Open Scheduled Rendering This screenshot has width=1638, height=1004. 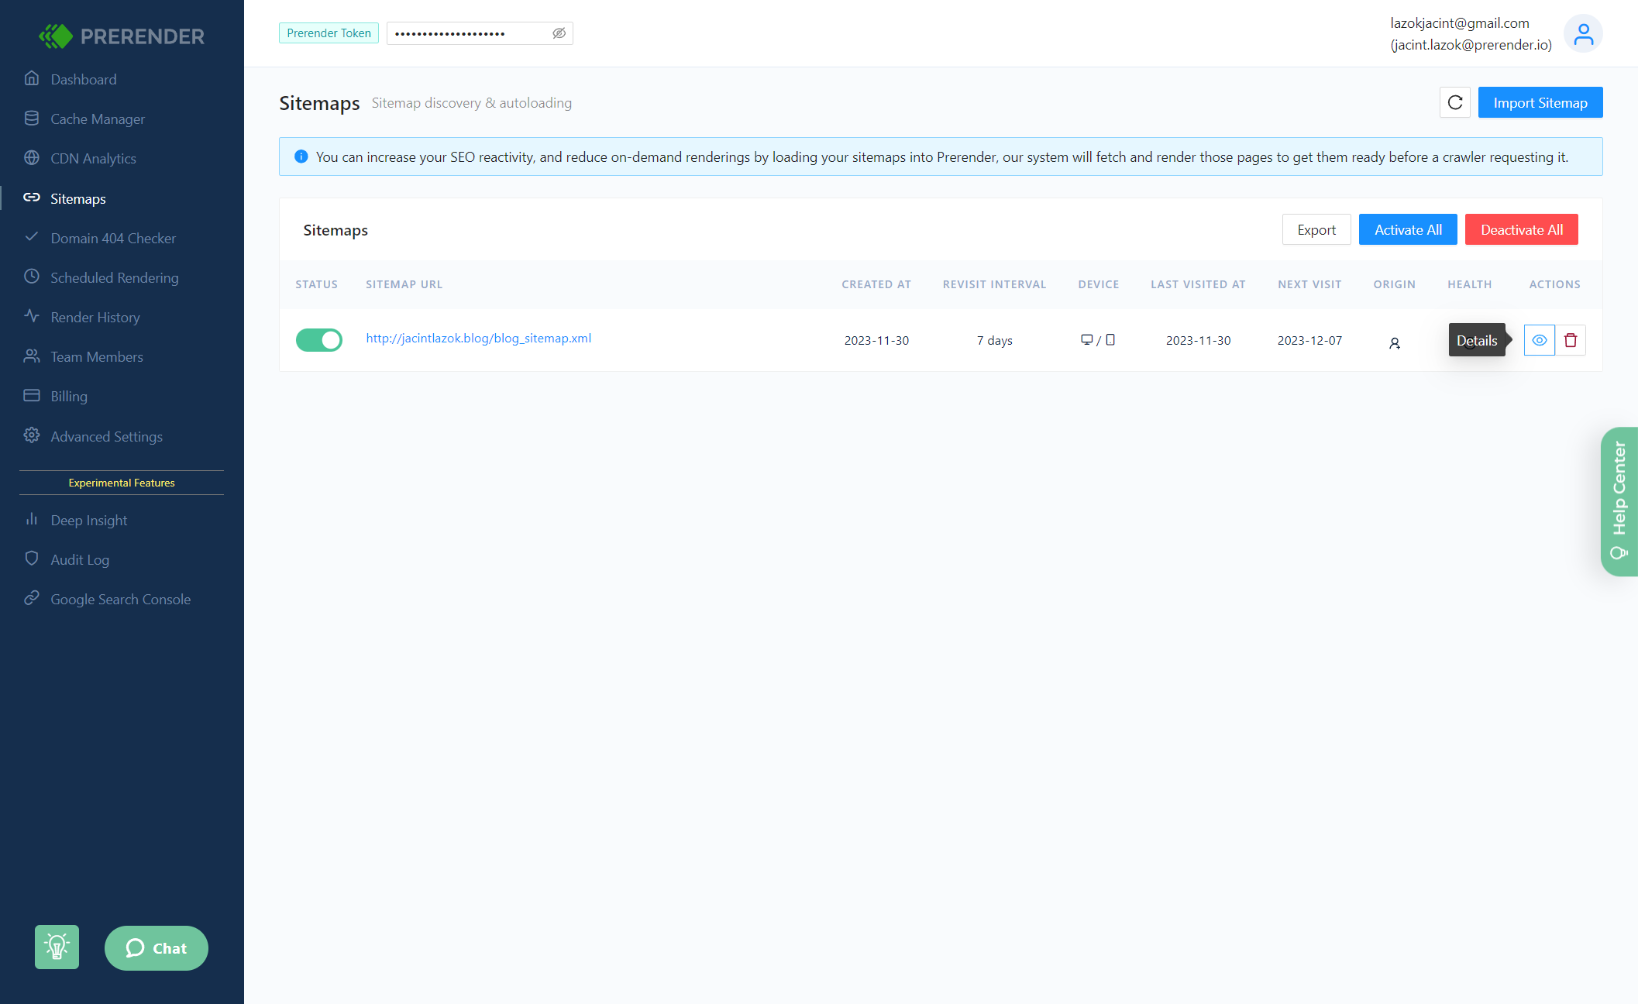114,277
